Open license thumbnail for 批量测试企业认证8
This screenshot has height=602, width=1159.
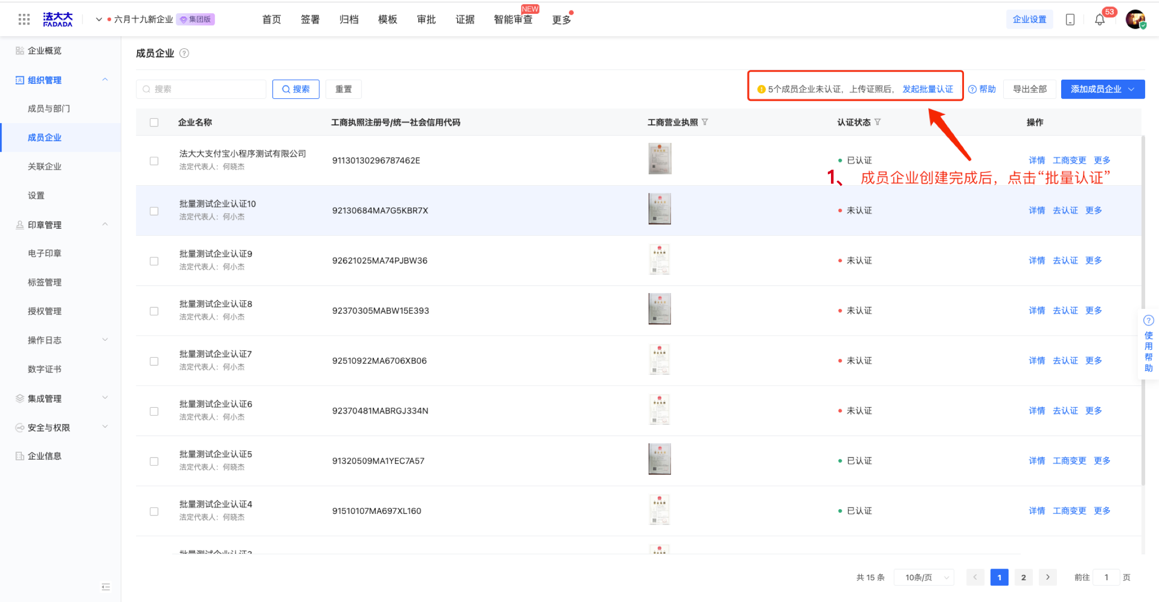point(659,309)
